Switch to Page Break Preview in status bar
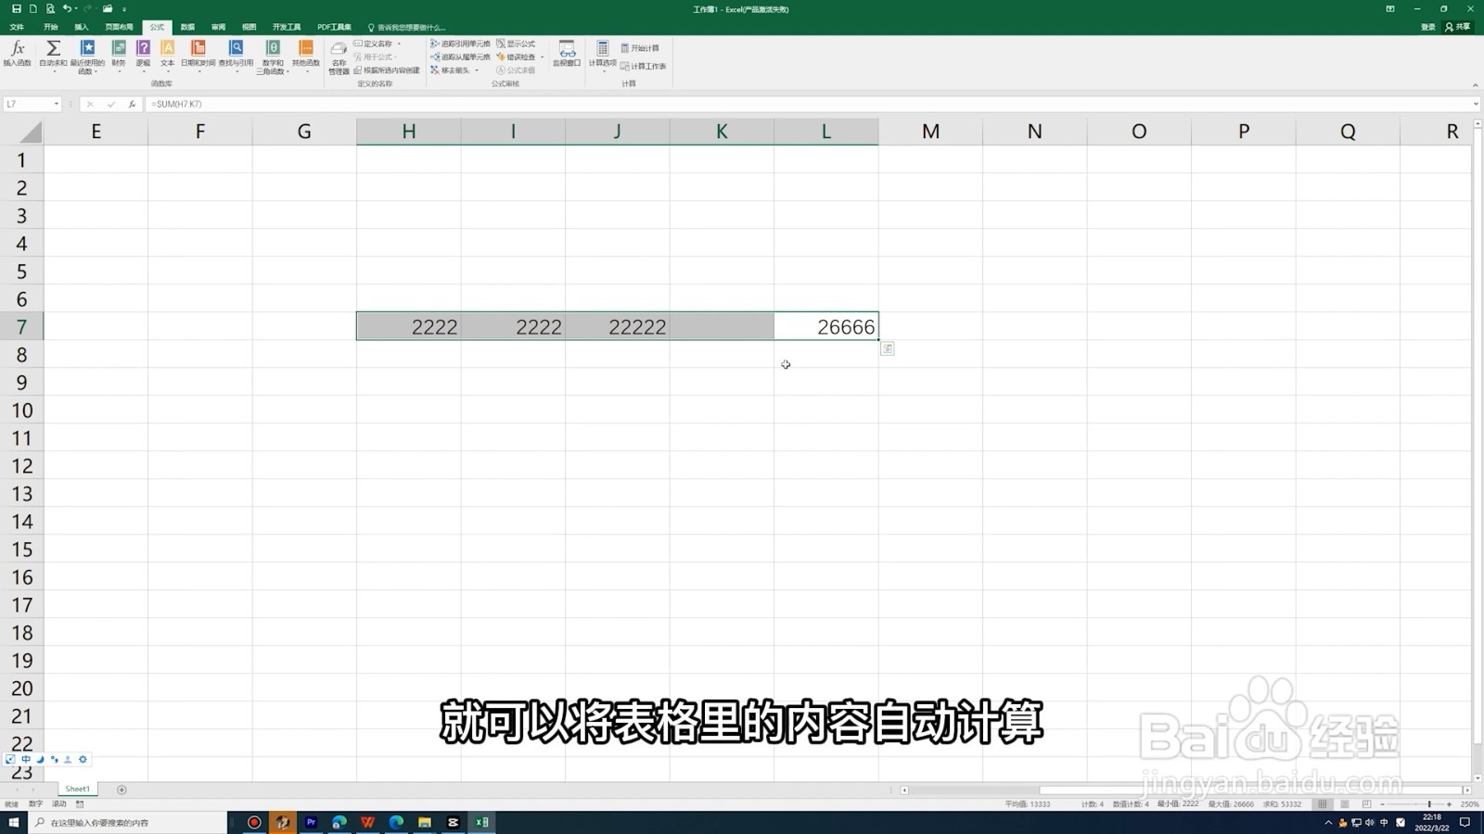Screen dimensions: 1484x834 (x=1366, y=803)
